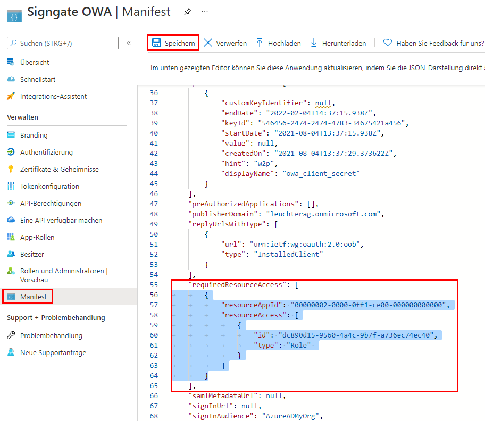Image resolution: width=485 pixels, height=421 pixels.
Task: Click the Problembehandlung wrench icon
Action: (11, 335)
